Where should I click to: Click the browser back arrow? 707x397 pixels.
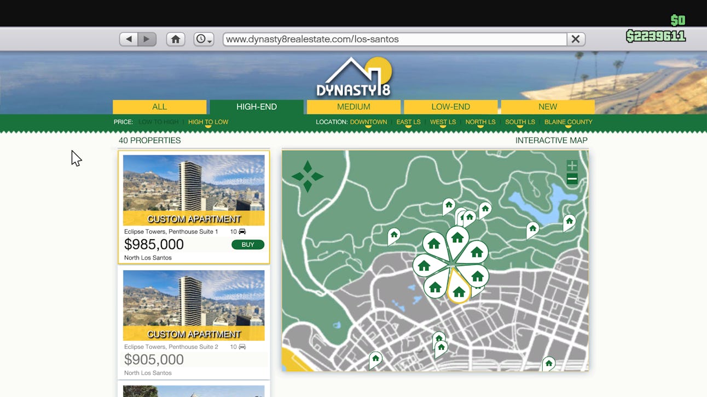128,39
